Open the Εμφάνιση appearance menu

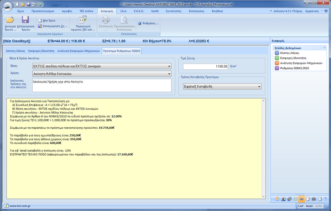tap(312, 12)
